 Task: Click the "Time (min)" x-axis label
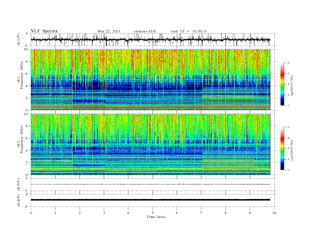click(156, 217)
